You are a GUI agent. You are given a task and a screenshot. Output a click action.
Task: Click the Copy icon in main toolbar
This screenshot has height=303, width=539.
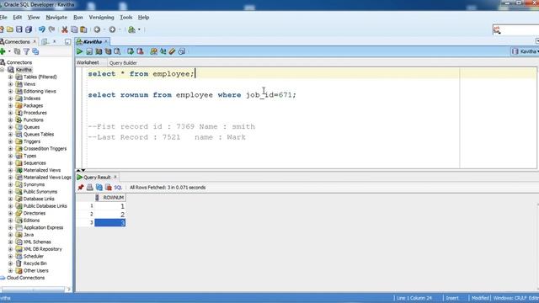click(x=74, y=29)
